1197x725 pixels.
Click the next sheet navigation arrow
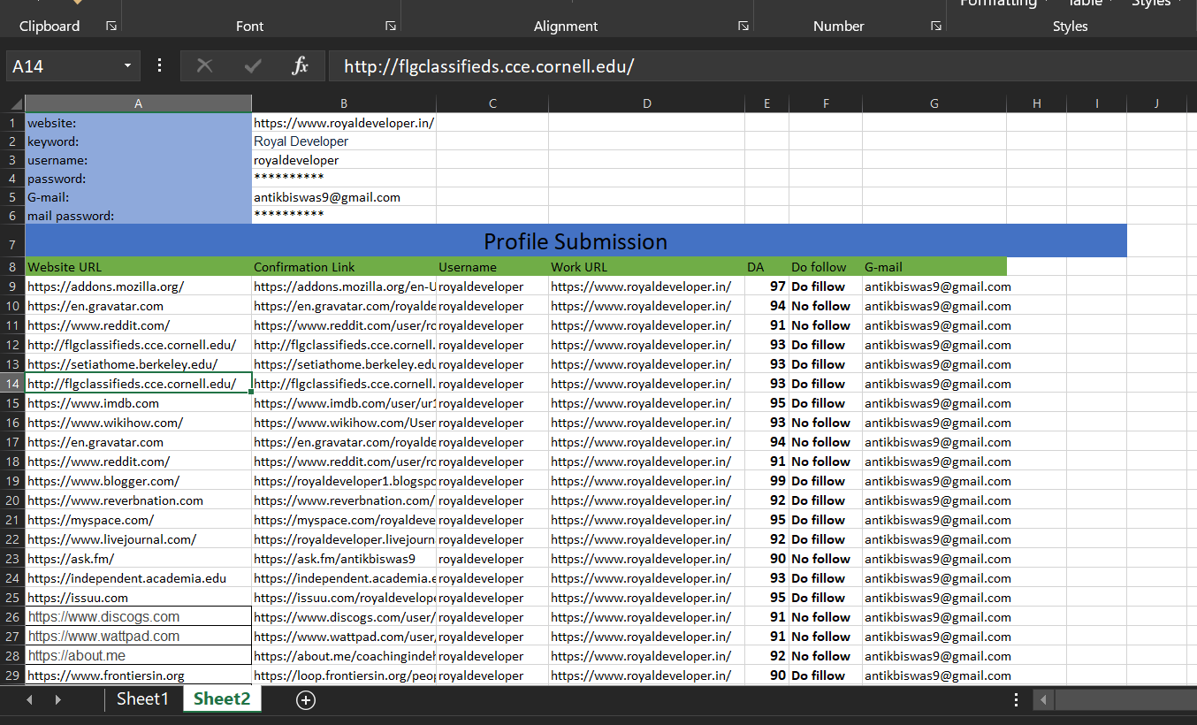click(57, 698)
